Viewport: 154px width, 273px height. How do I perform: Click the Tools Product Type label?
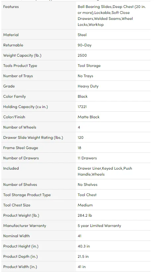[x=20, y=66]
